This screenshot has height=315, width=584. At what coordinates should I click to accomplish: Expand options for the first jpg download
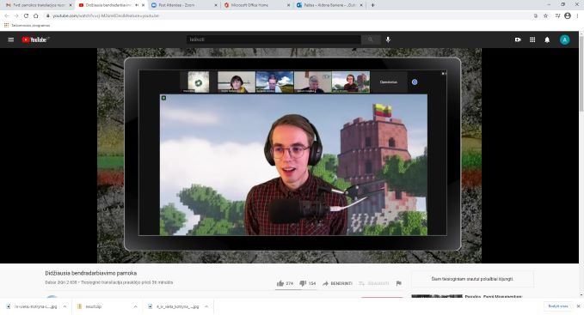(x=65, y=306)
